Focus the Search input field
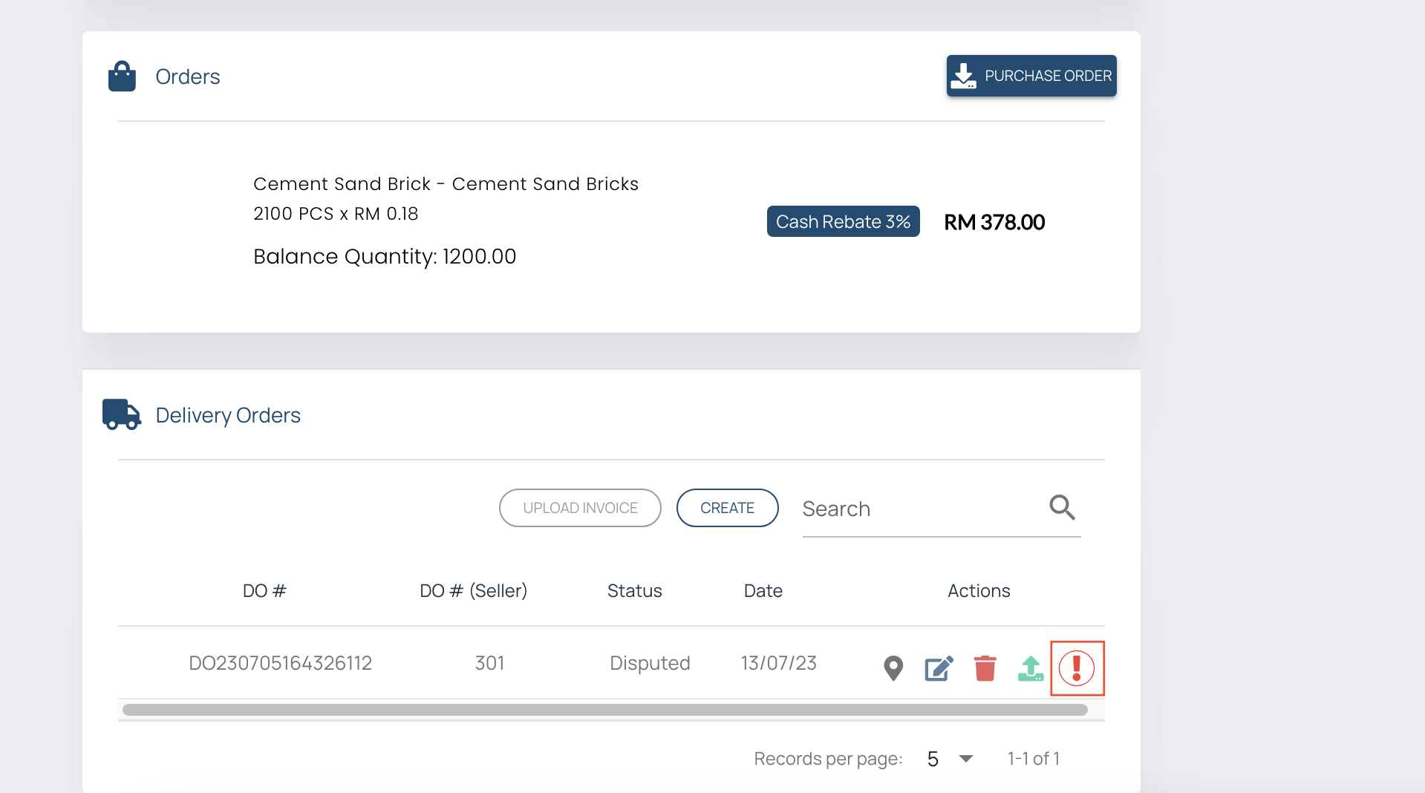Viewport: 1425px width, 793px height. (x=921, y=509)
